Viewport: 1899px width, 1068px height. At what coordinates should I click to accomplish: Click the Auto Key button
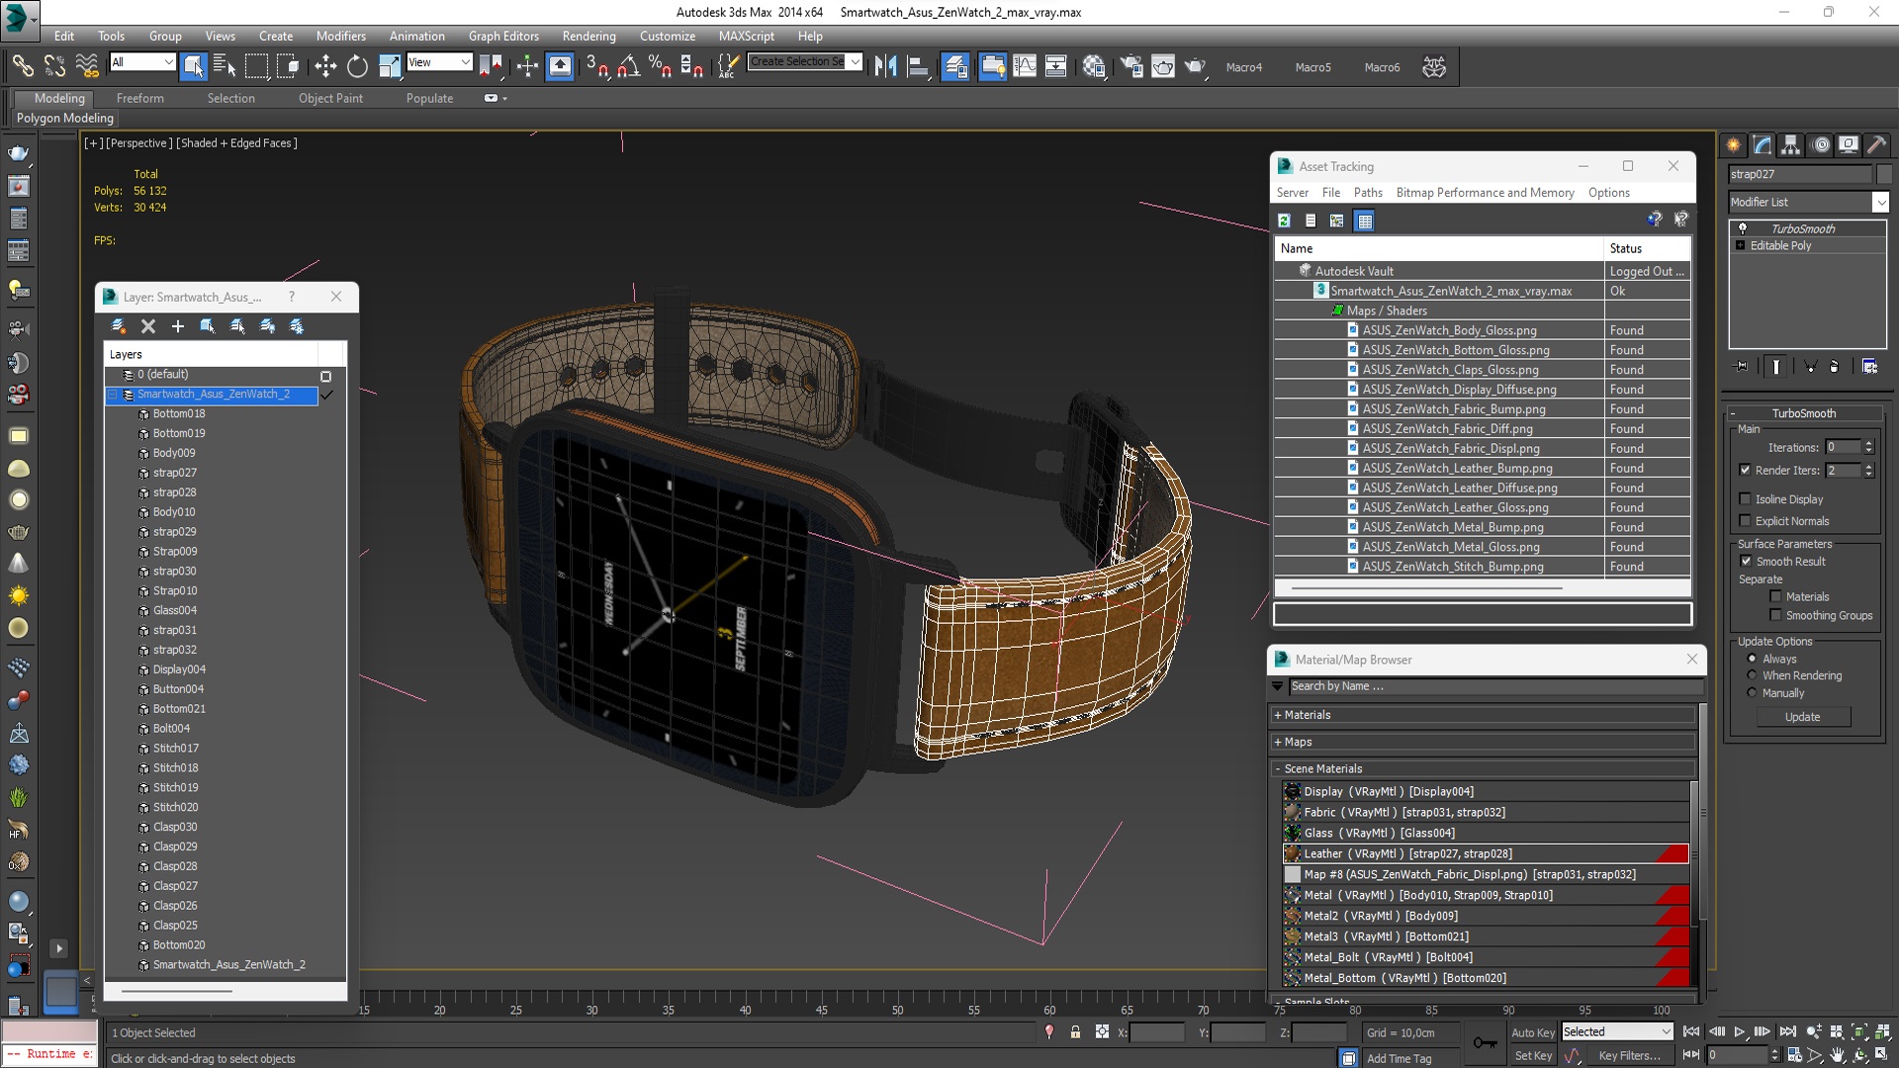(1532, 1032)
